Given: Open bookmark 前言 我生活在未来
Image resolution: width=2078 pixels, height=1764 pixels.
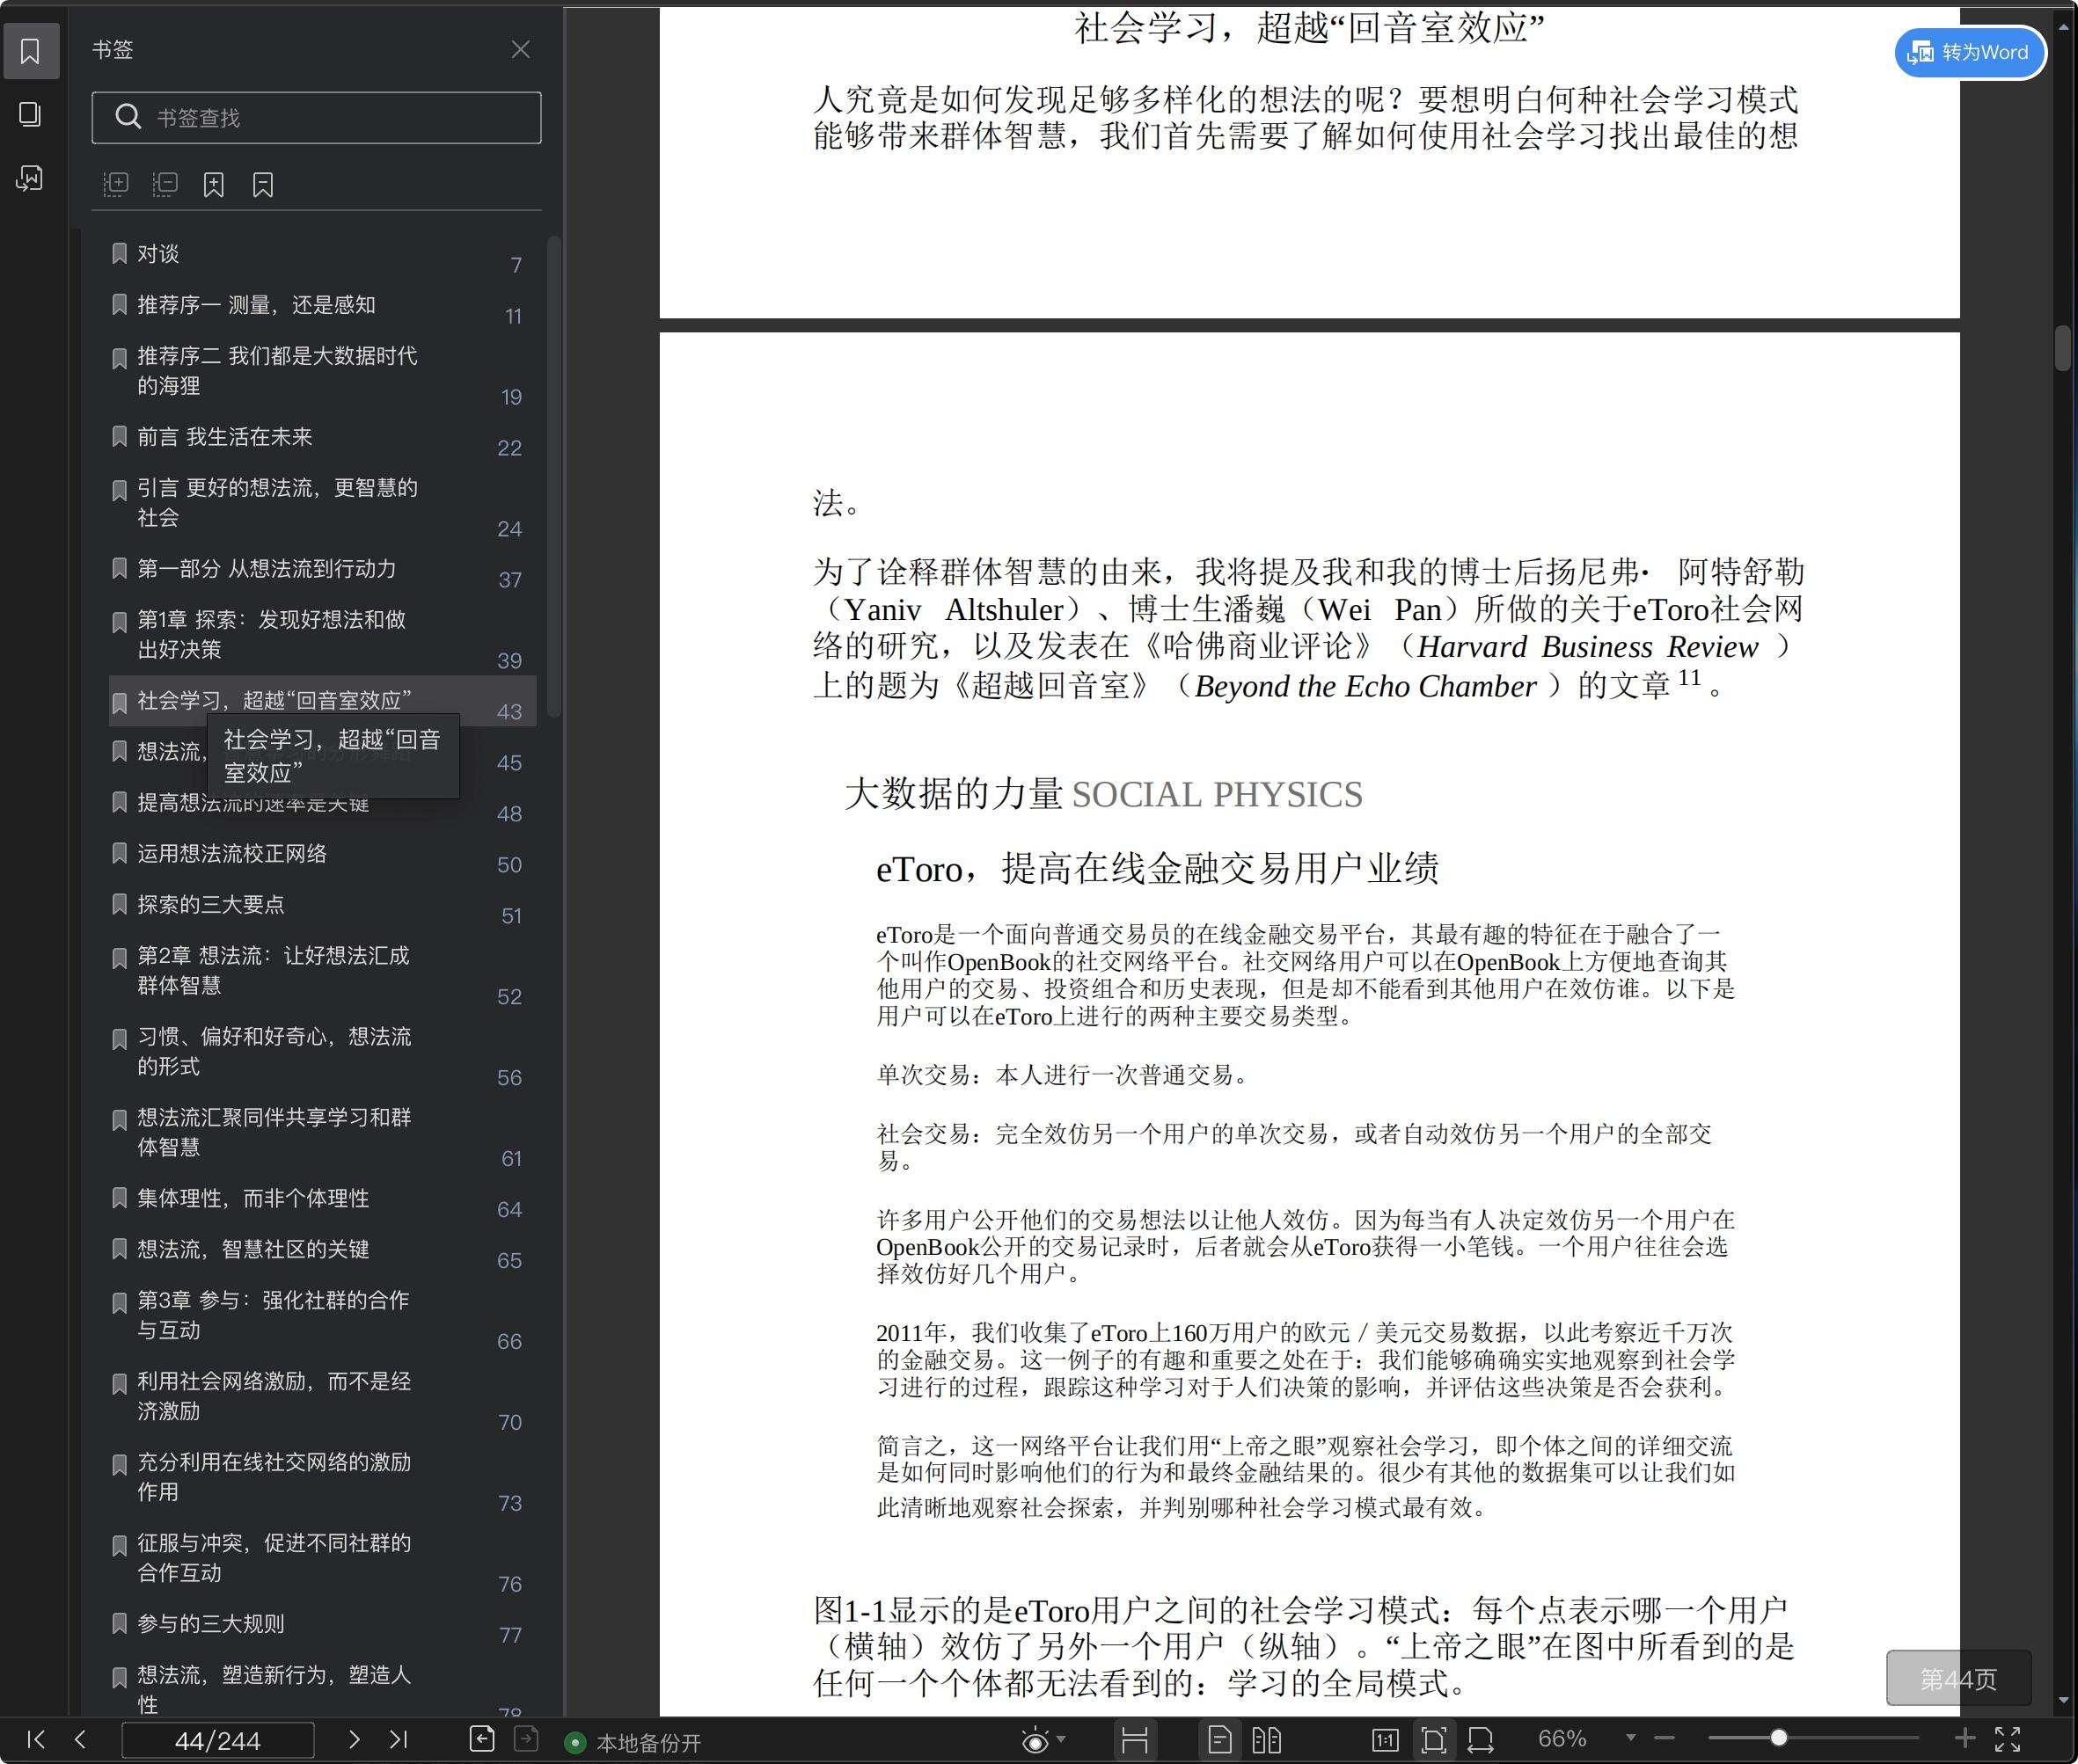Looking at the screenshot, I should 322,437.
